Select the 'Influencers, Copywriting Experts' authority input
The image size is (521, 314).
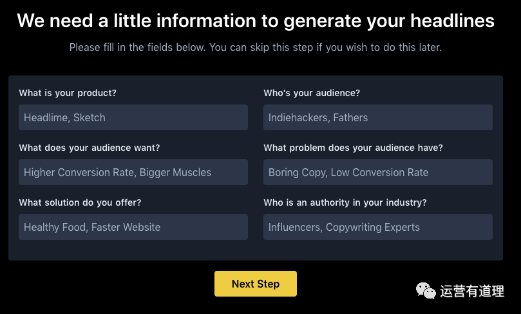378,227
